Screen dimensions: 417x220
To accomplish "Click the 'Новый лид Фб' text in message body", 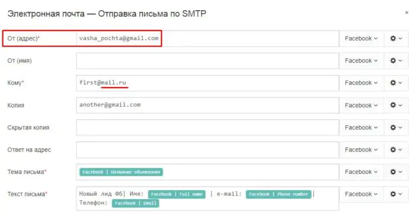I will pyautogui.click(x=101, y=194).
